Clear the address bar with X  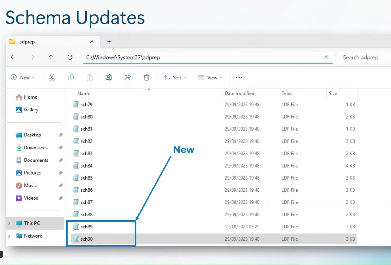(x=326, y=57)
